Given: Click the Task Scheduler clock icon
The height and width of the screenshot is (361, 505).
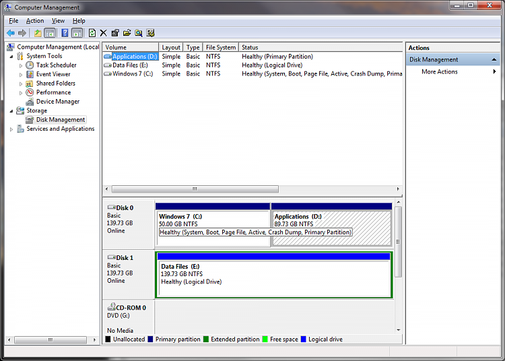Looking at the screenshot, I should coord(30,65).
